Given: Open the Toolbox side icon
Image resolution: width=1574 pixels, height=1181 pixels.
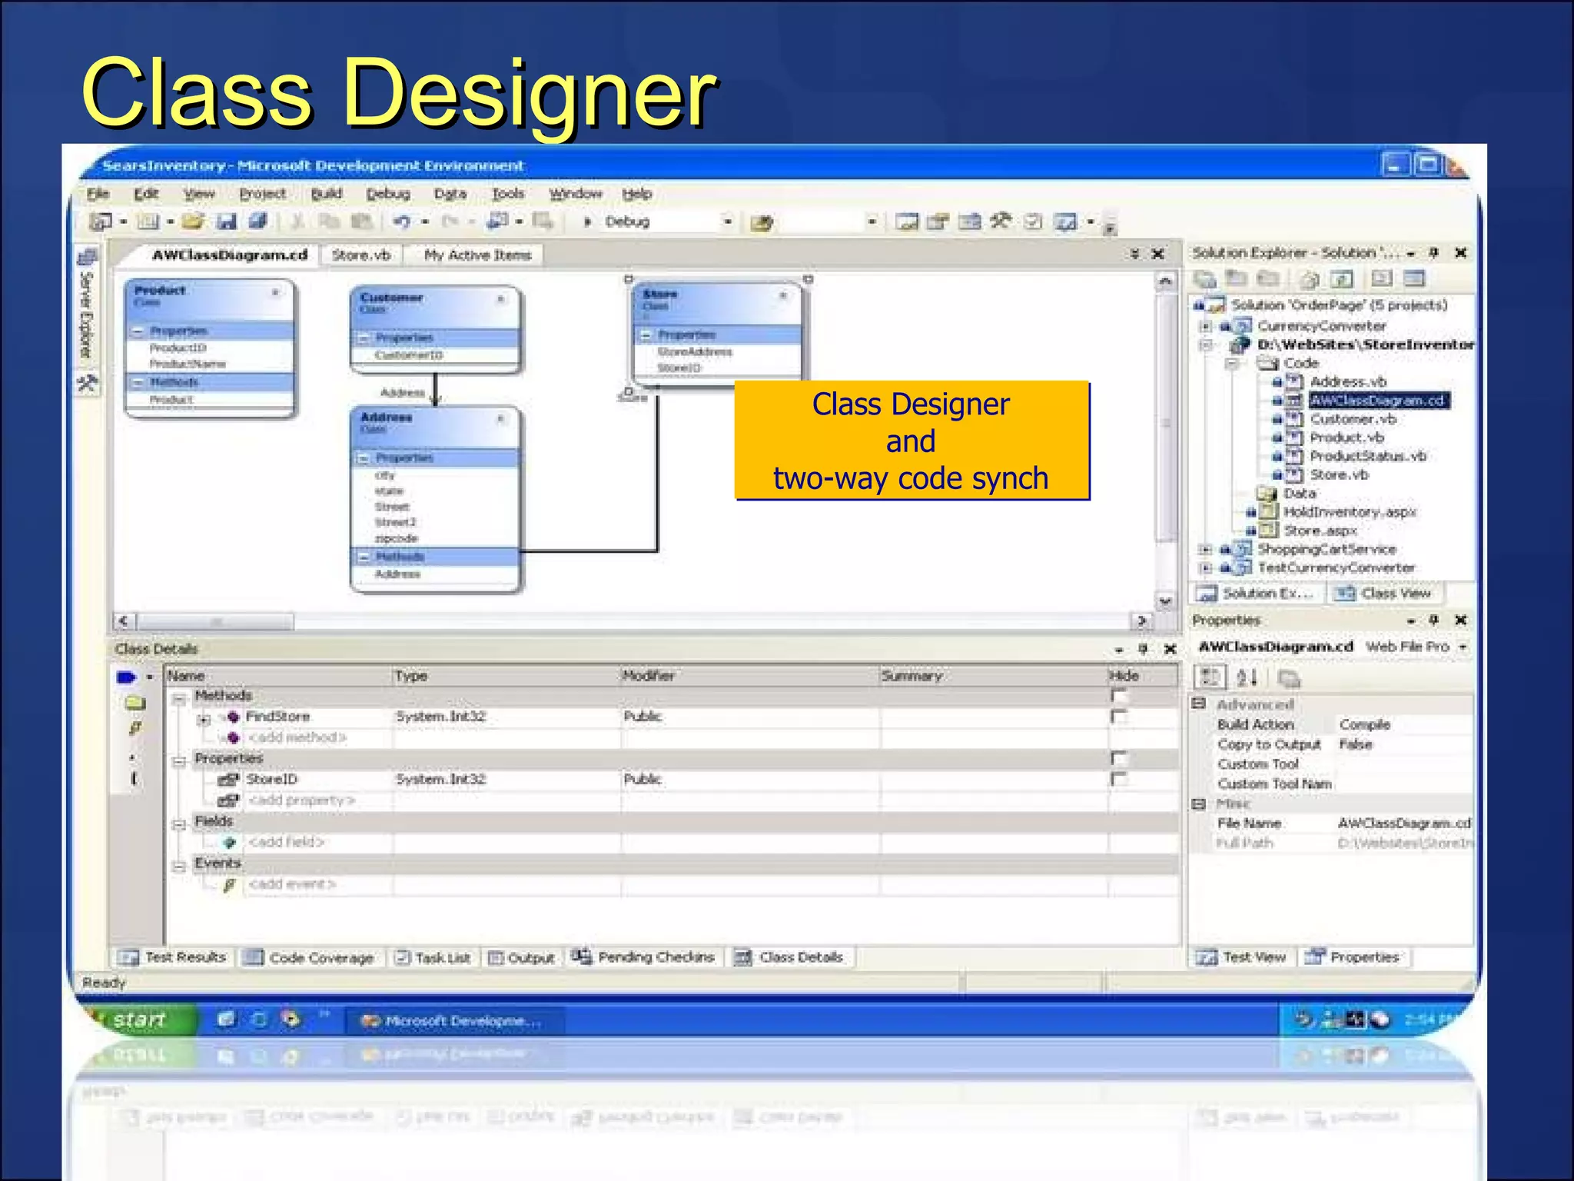Looking at the screenshot, I should pos(87,382).
